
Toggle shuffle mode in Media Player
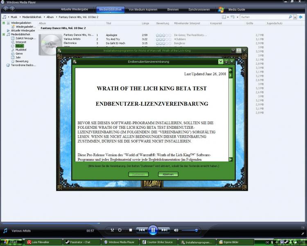(x=112, y=230)
